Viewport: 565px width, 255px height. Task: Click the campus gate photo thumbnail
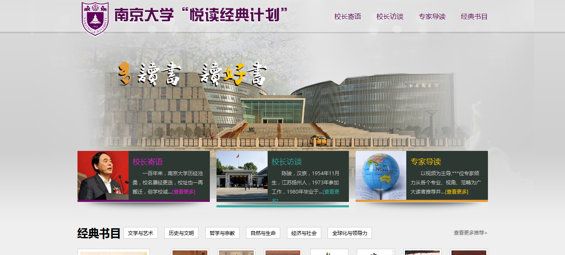(242, 176)
